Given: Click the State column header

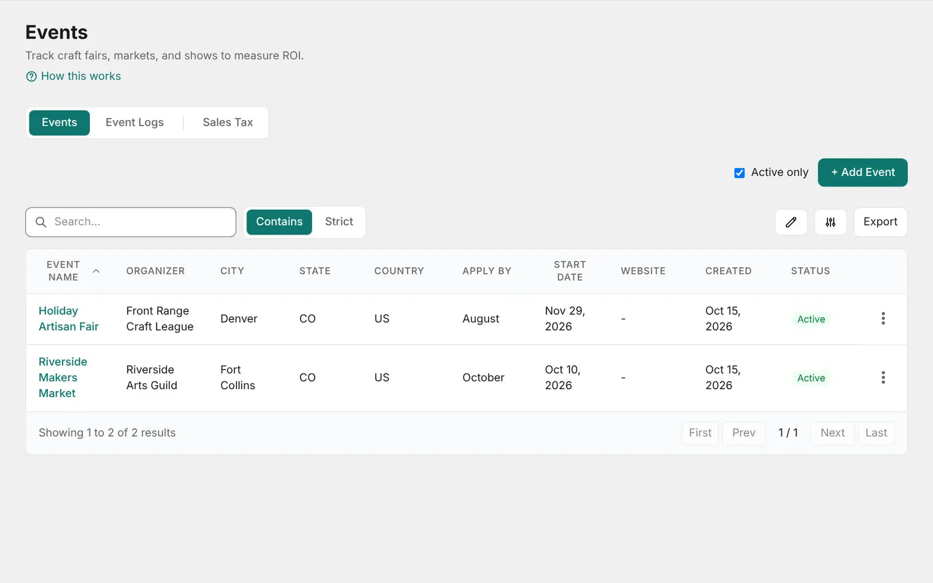Looking at the screenshot, I should click(315, 271).
